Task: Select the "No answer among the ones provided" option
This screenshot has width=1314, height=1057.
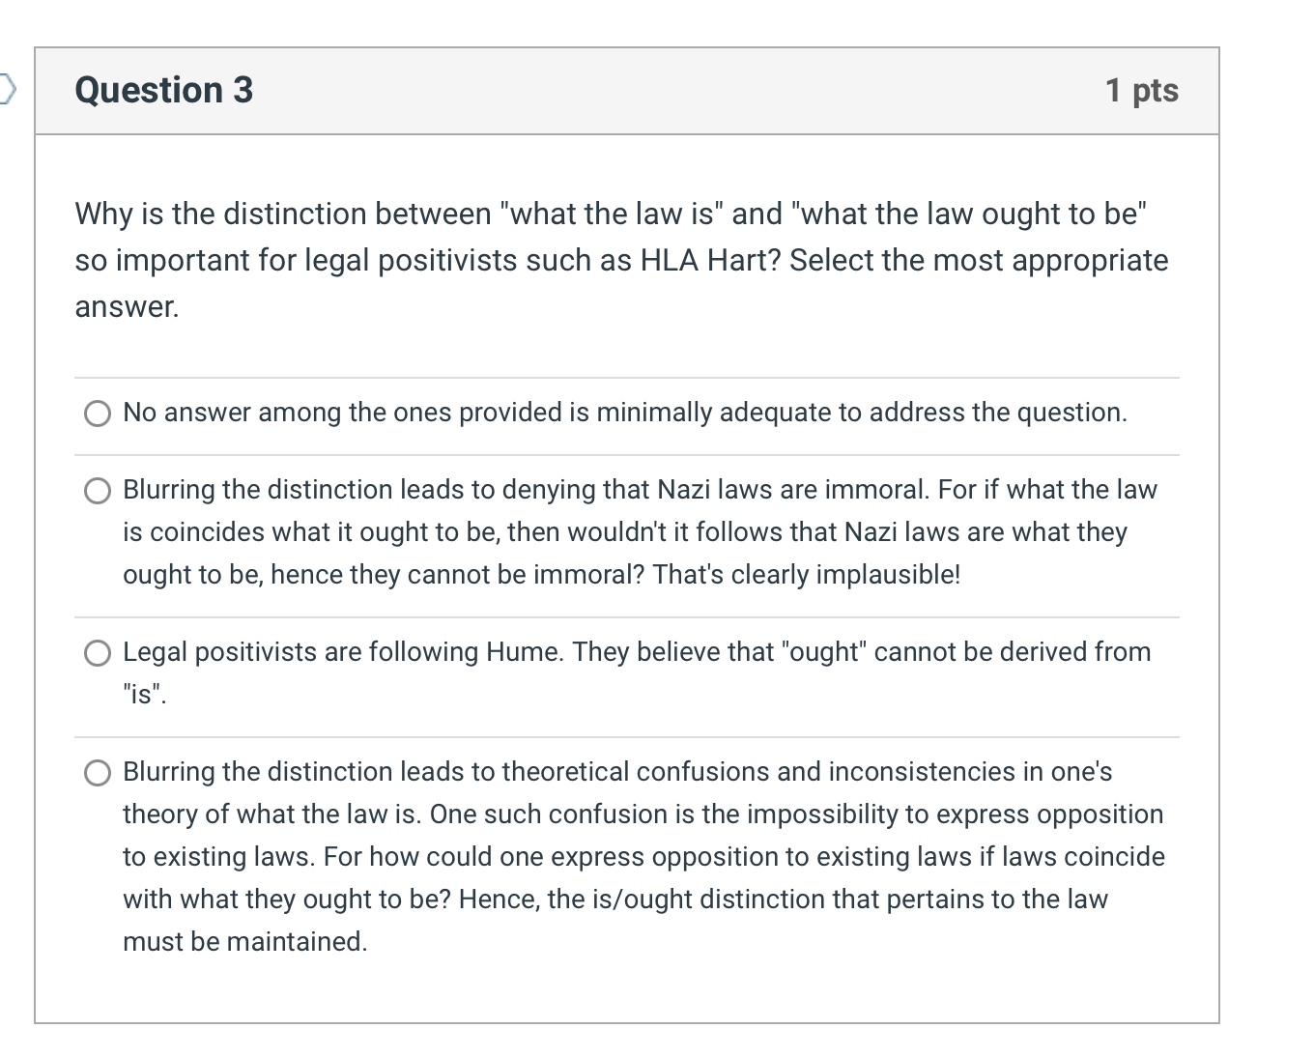Action: [x=98, y=414]
